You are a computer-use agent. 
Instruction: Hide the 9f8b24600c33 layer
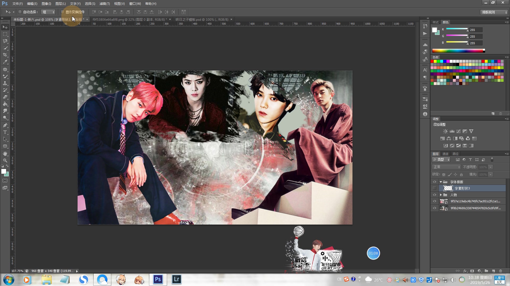(x=435, y=208)
